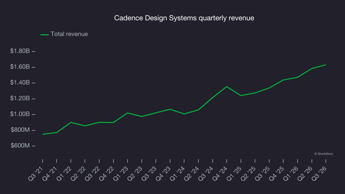345x194 pixels.
Task: Select the $600M y-axis label
Action: [20, 145]
